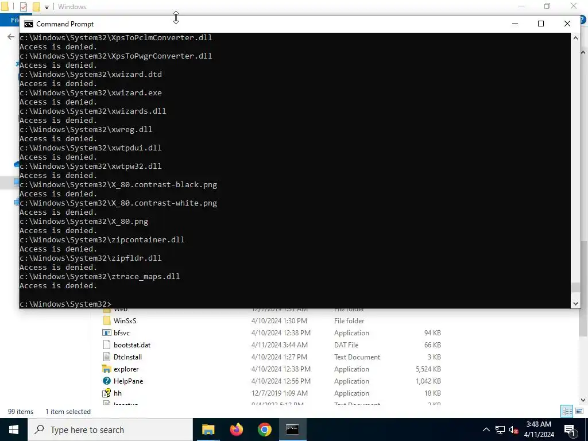Screen dimensions: 588x441
Task: Open network status tray icon
Action: (500, 430)
